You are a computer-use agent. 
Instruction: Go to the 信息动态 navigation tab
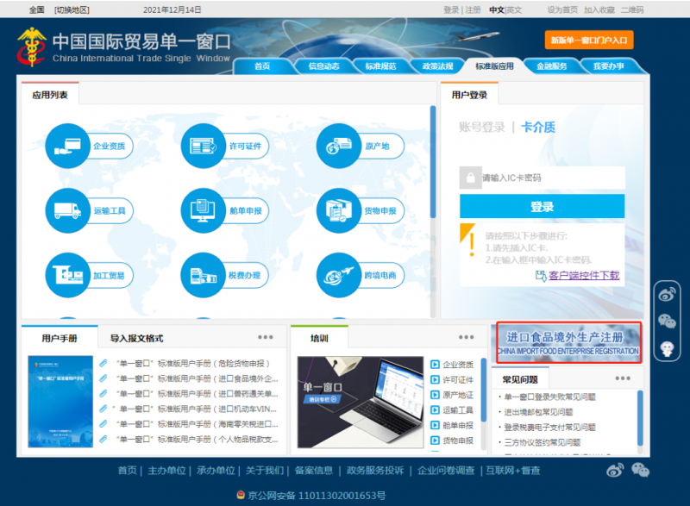pos(323,66)
